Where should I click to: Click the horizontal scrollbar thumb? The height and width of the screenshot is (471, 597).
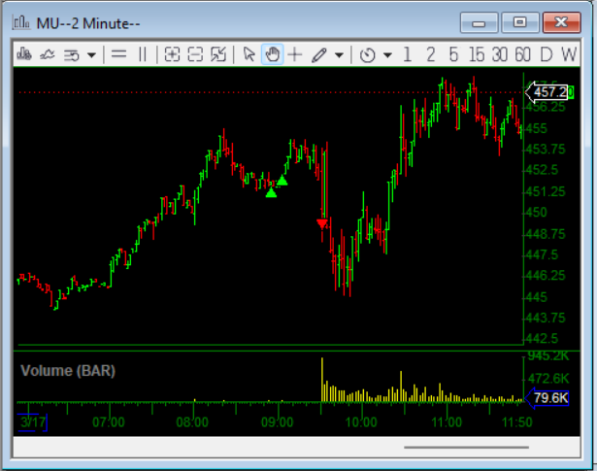[x=466, y=447]
